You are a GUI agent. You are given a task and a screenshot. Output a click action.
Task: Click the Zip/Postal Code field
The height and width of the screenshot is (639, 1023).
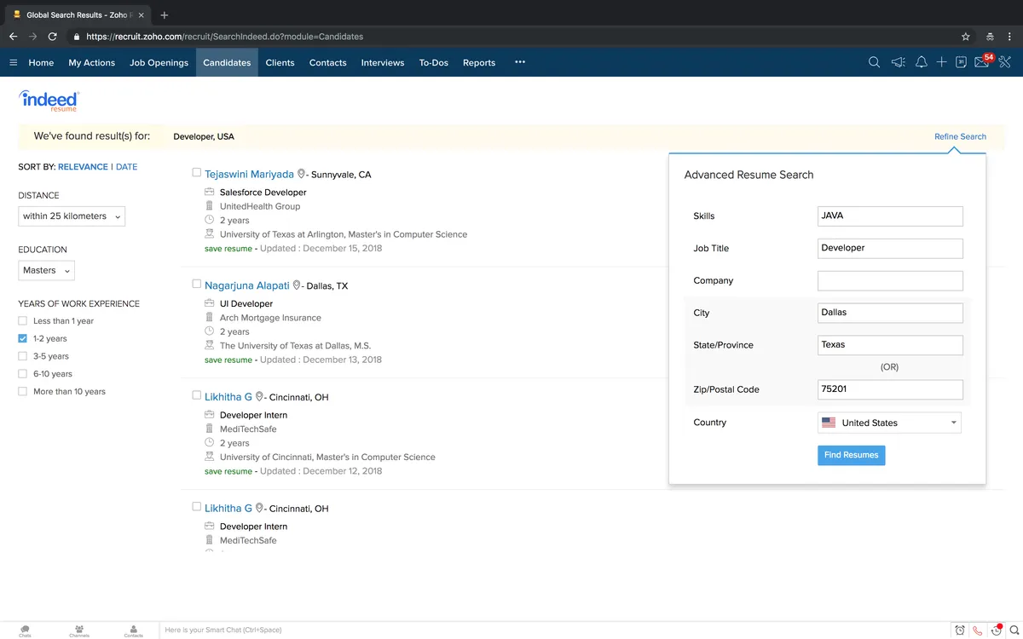tap(890, 389)
